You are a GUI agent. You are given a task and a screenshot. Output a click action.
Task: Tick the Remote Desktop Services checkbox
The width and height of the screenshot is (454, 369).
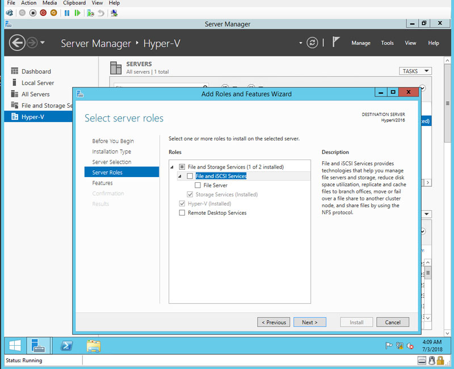point(182,213)
